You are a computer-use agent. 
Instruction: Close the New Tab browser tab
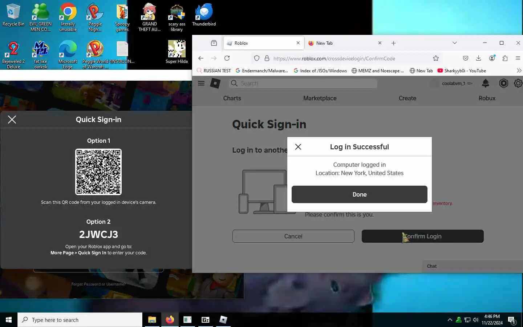pos(380,43)
